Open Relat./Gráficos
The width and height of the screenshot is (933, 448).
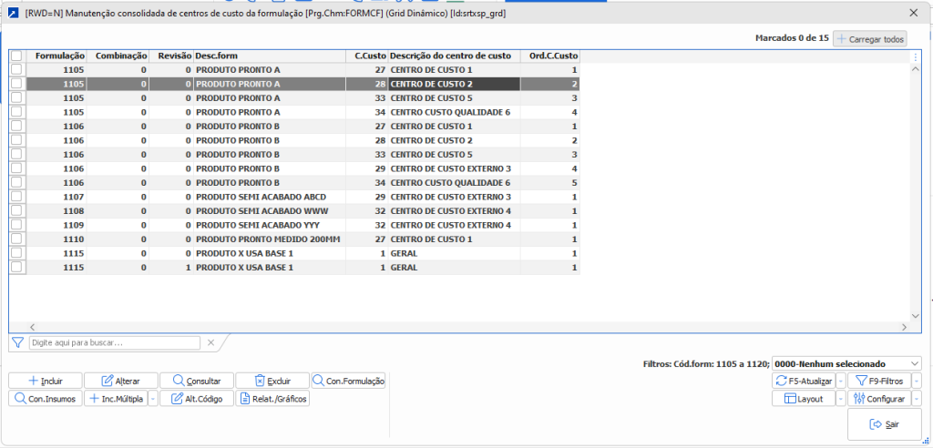coord(272,399)
